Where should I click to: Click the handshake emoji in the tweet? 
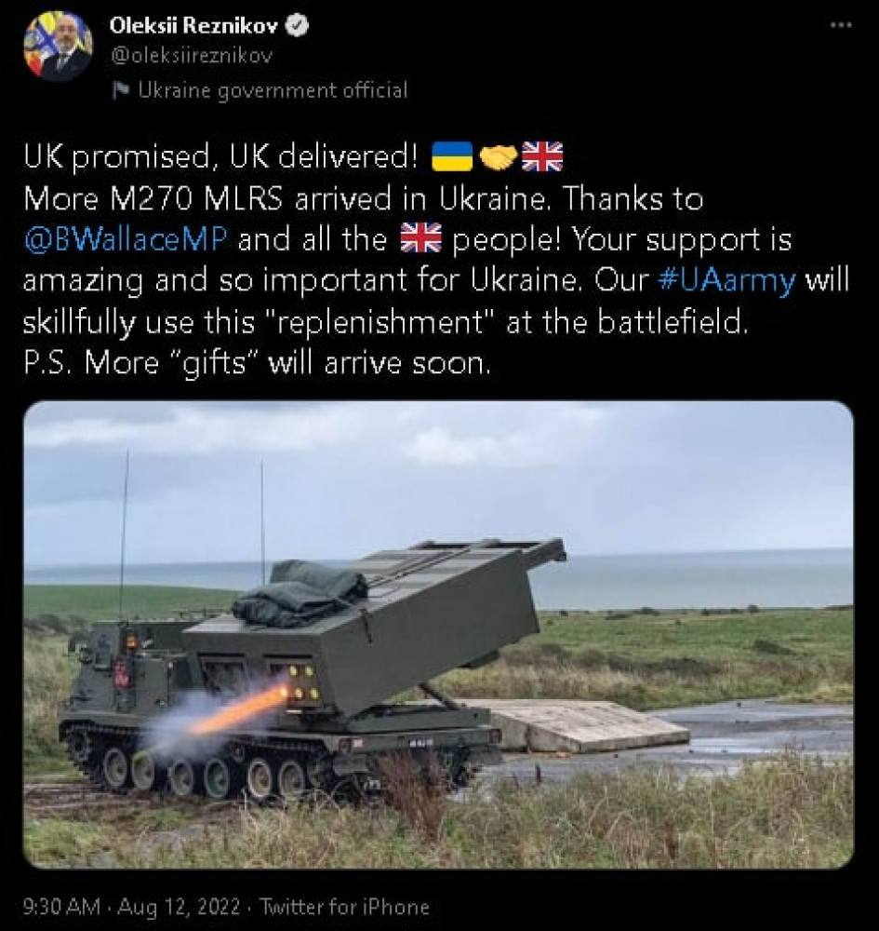click(x=498, y=155)
